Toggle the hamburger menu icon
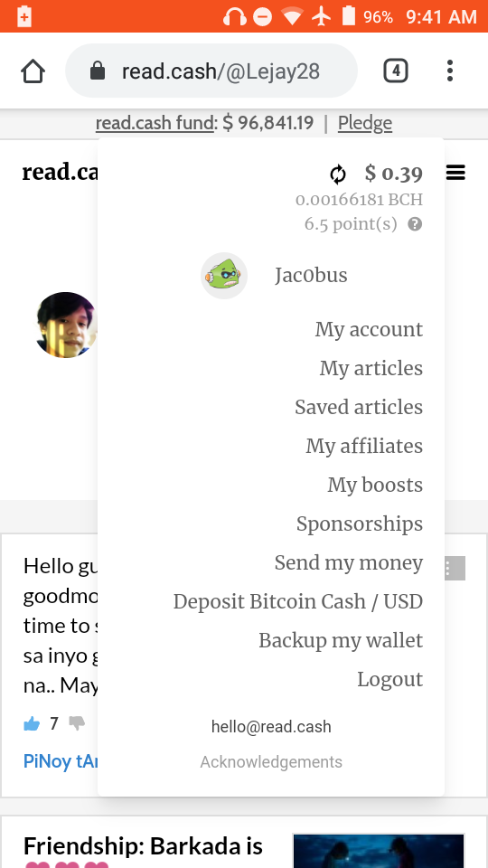 click(455, 174)
